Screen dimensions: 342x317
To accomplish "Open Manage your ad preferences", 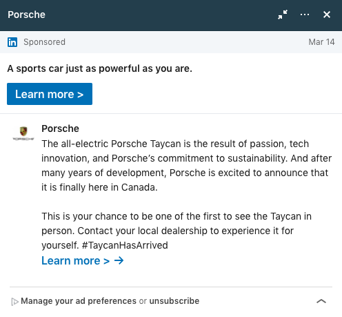I will (x=79, y=301).
